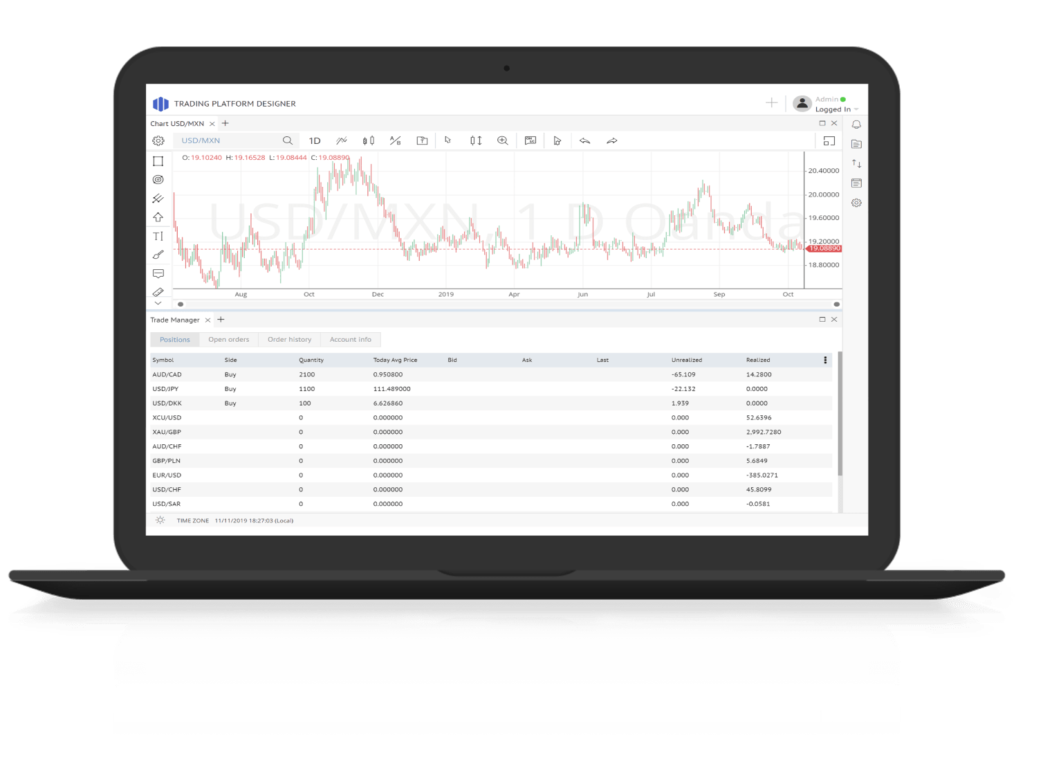This screenshot has height=757, width=1061.
Task: Select the ruler measurement tool
Action: pyautogui.click(x=158, y=292)
